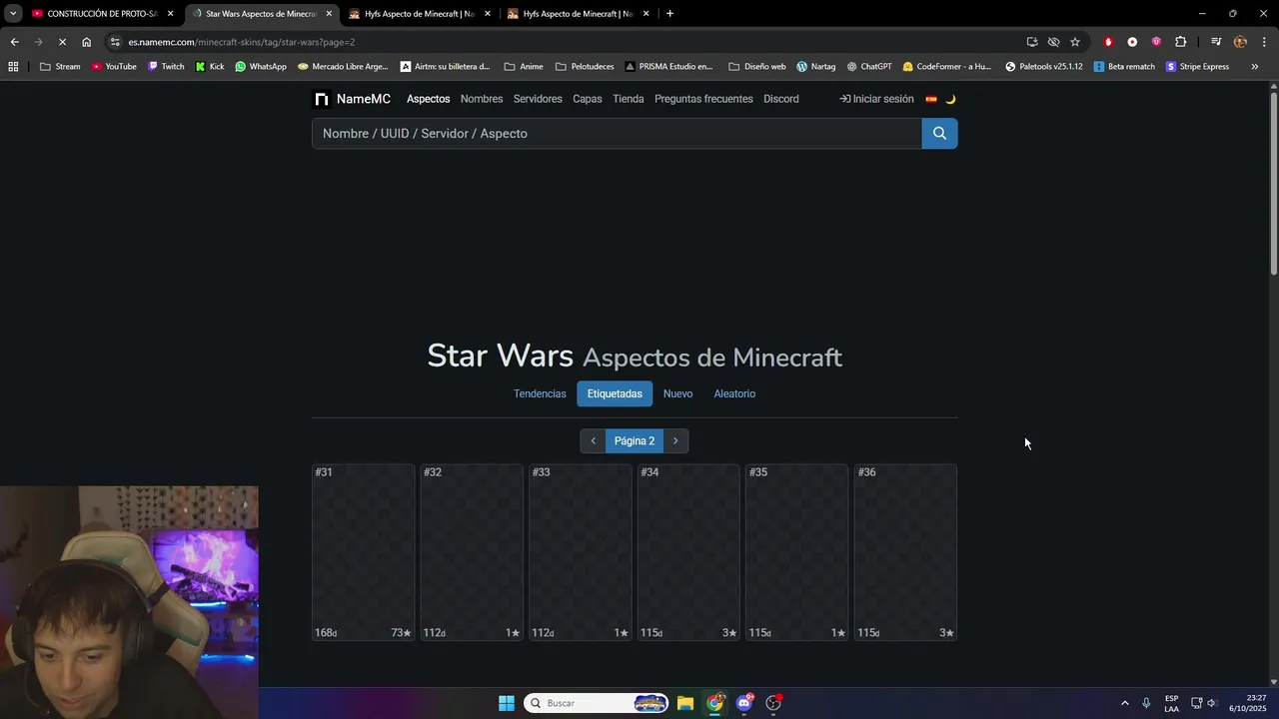1279x719 pixels.
Task: Click browser home icon
Action: [86, 42]
